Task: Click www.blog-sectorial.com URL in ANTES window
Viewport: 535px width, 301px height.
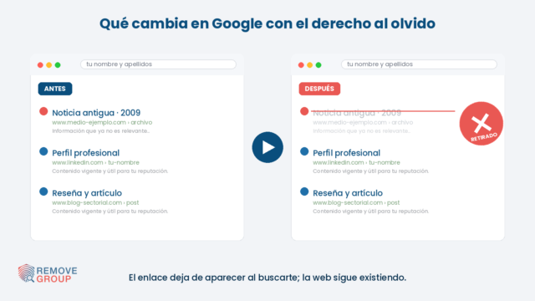Action: [x=95, y=202]
